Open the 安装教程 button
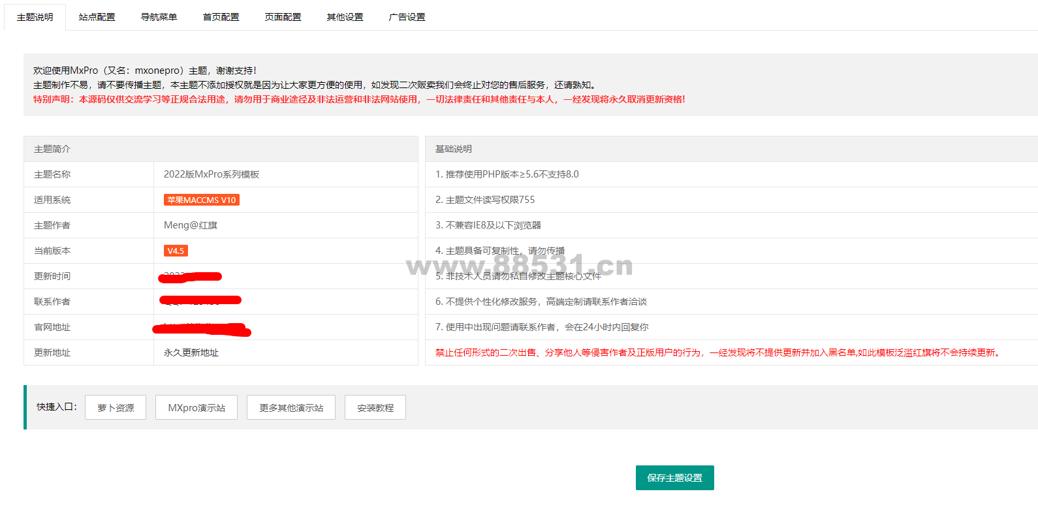This screenshot has width=1038, height=530. (375, 407)
